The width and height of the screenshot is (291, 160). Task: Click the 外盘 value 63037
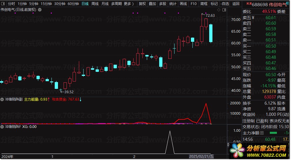tap(270, 97)
